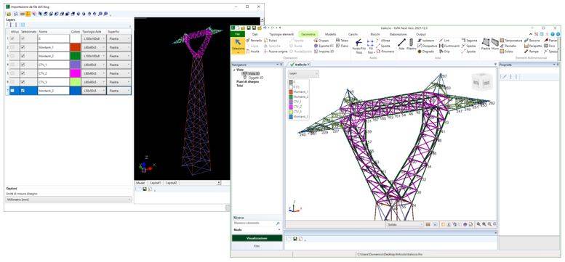Viewport: 565px width, 262px height.
Task: Click the Parapetto tool in ribbon
Action: (x=533, y=46)
